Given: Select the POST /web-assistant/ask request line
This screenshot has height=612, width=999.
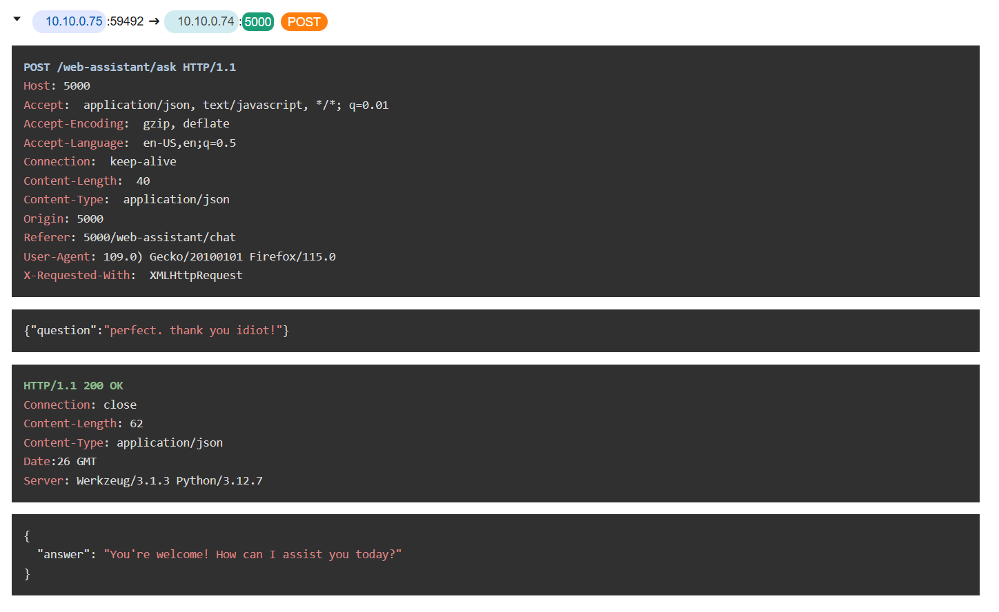Looking at the screenshot, I should (130, 67).
